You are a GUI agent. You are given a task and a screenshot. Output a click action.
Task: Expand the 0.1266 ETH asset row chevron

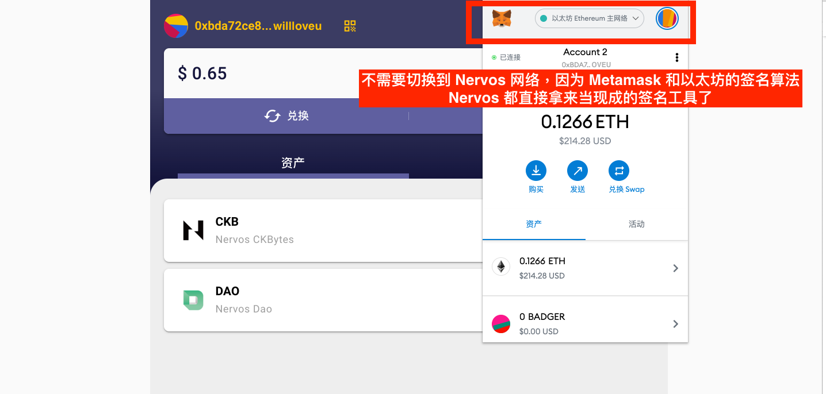point(675,268)
